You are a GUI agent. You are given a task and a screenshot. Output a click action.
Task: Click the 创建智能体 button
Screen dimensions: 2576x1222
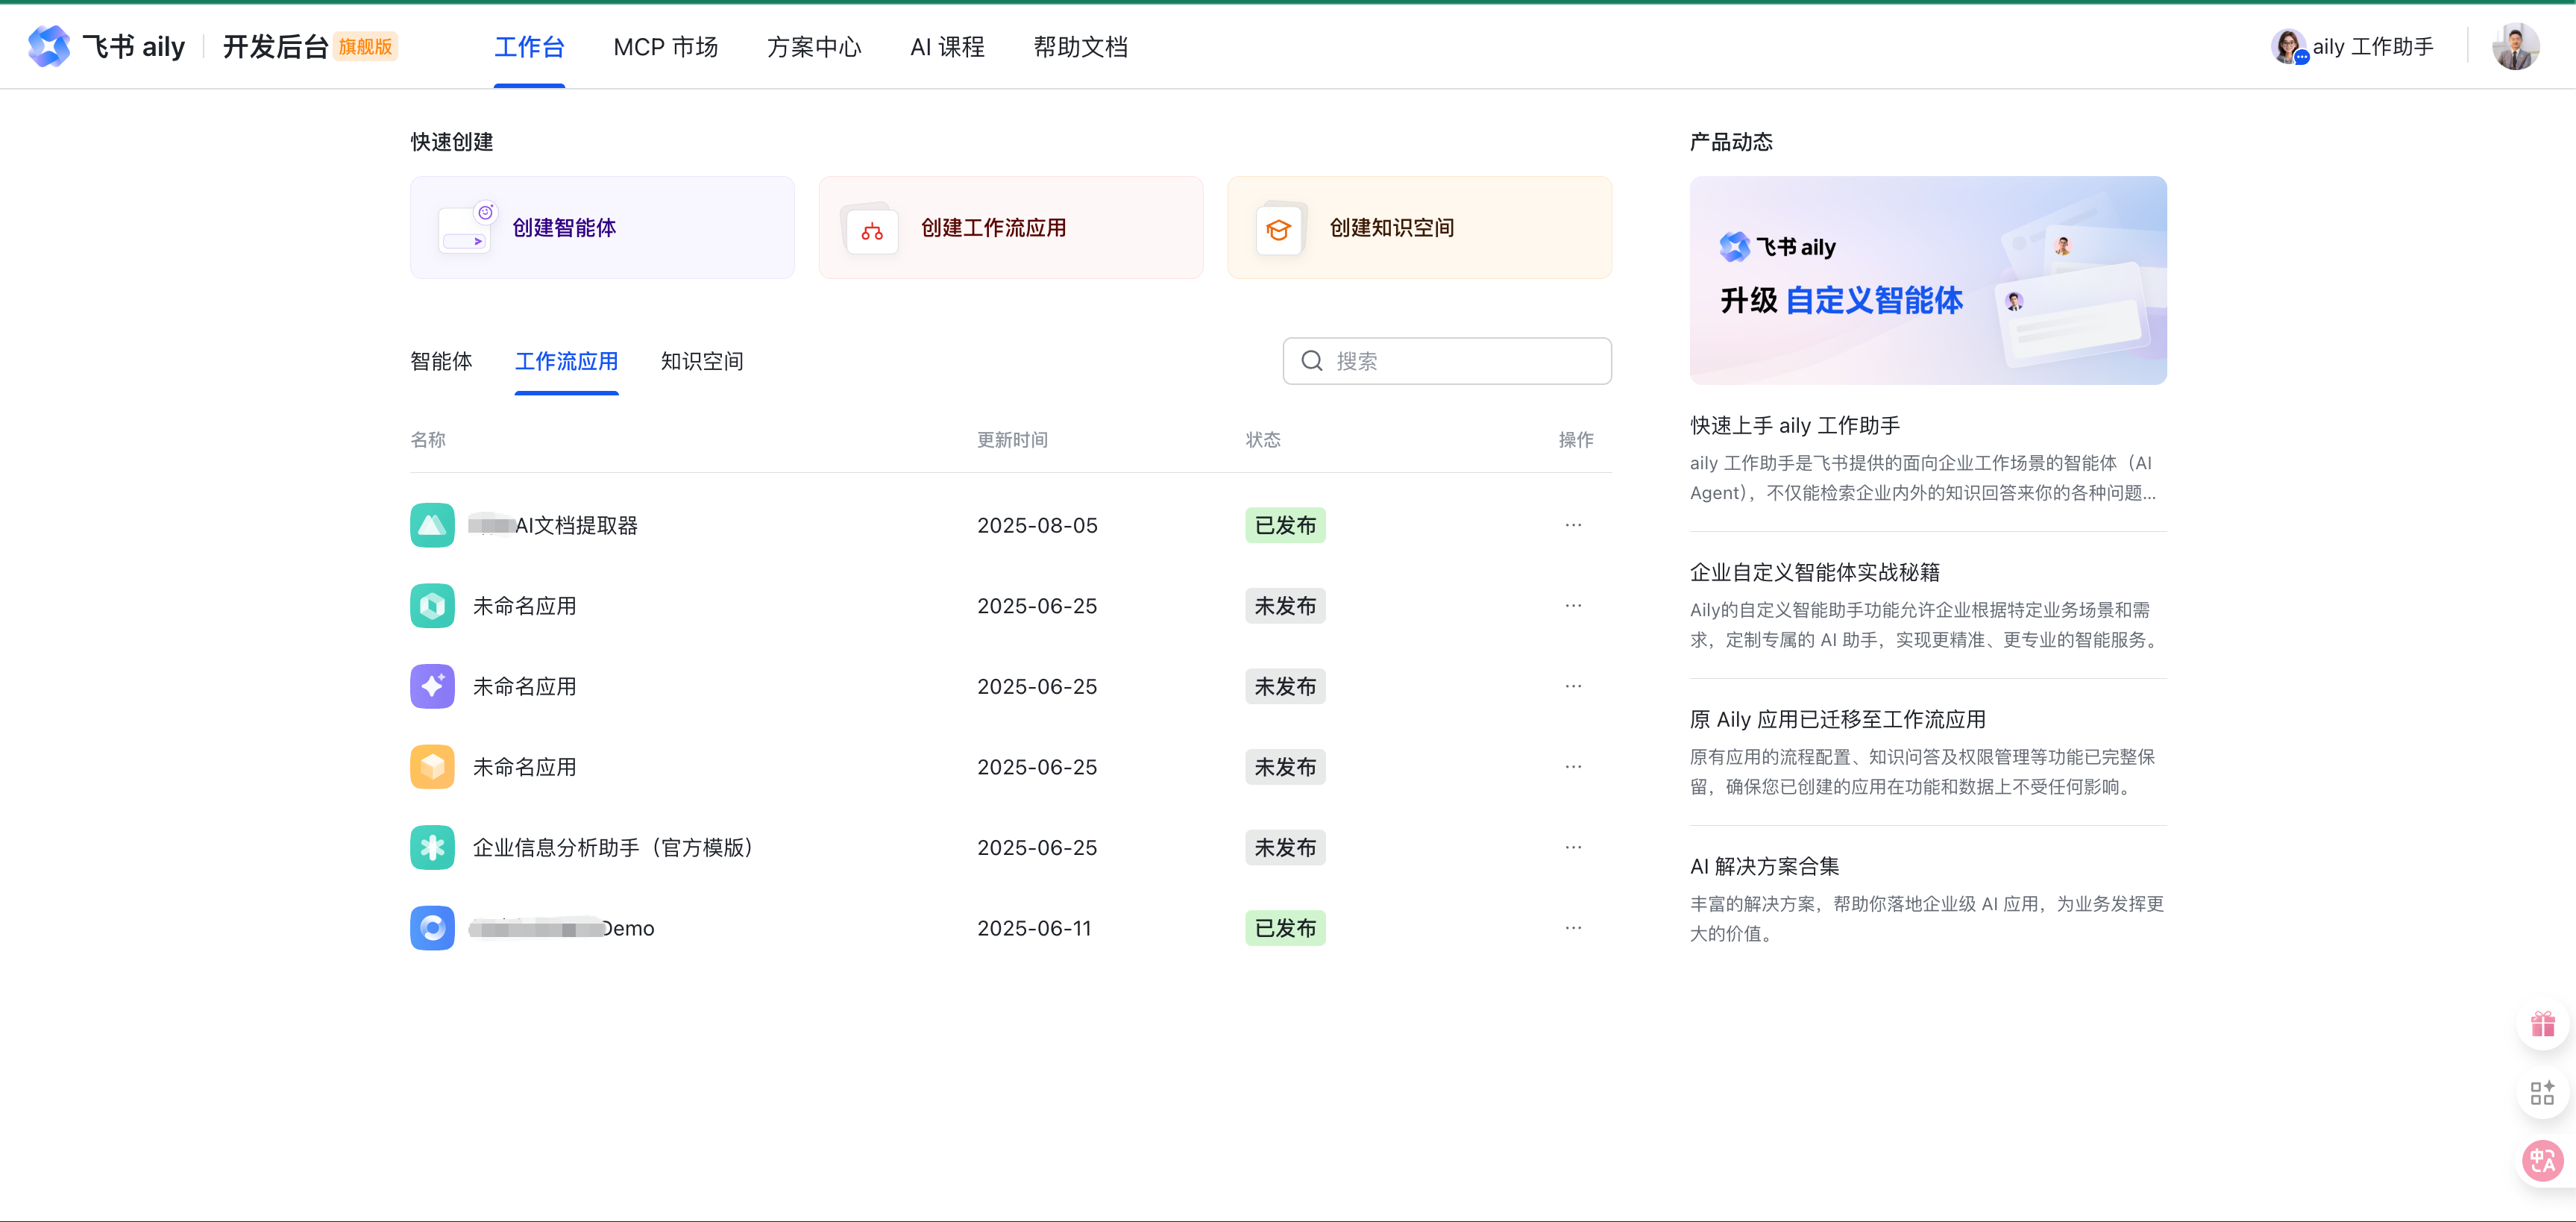pyautogui.click(x=602, y=228)
